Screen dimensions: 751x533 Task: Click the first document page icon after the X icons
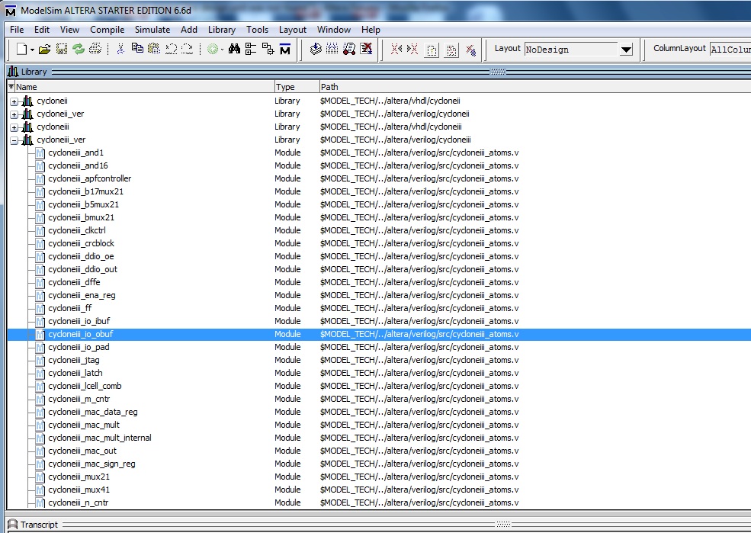pyautogui.click(x=432, y=50)
